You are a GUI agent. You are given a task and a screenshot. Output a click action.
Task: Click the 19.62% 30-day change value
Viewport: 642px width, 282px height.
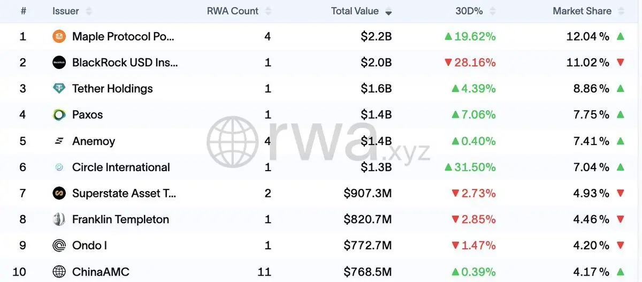pos(475,36)
